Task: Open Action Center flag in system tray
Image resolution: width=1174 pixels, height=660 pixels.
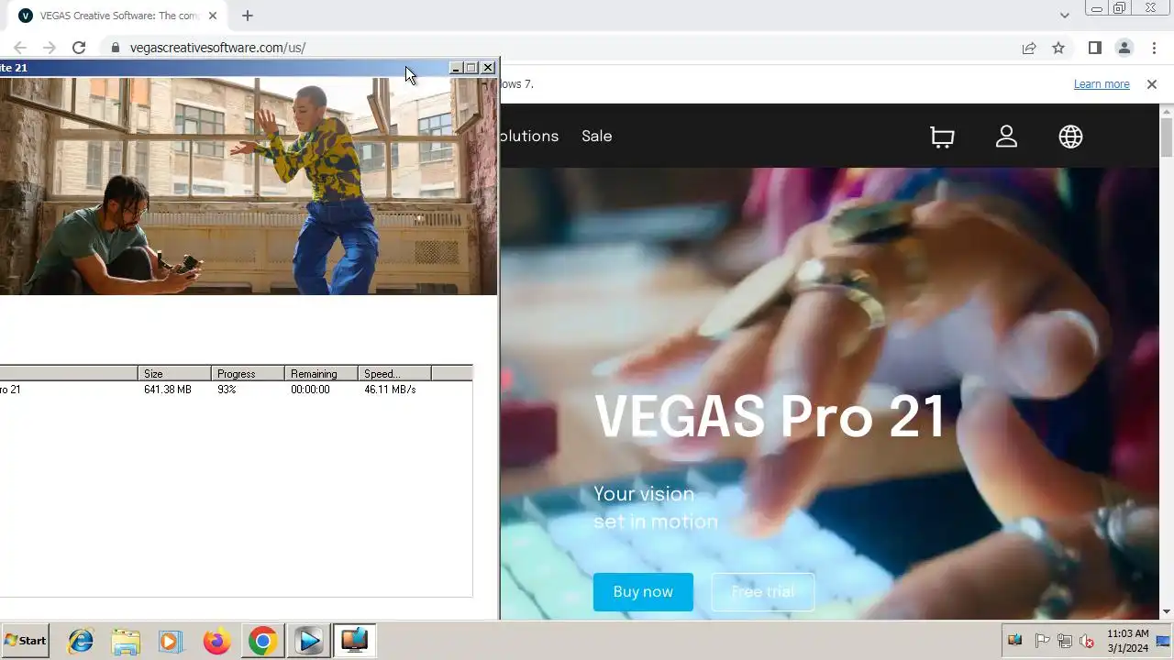Action: tap(1042, 641)
